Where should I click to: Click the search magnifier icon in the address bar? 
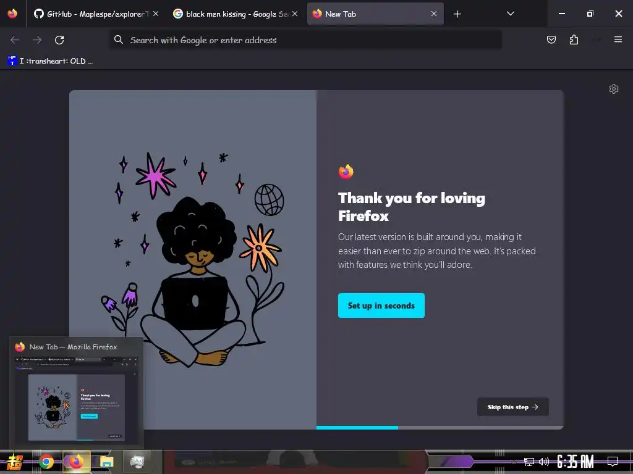(x=118, y=39)
